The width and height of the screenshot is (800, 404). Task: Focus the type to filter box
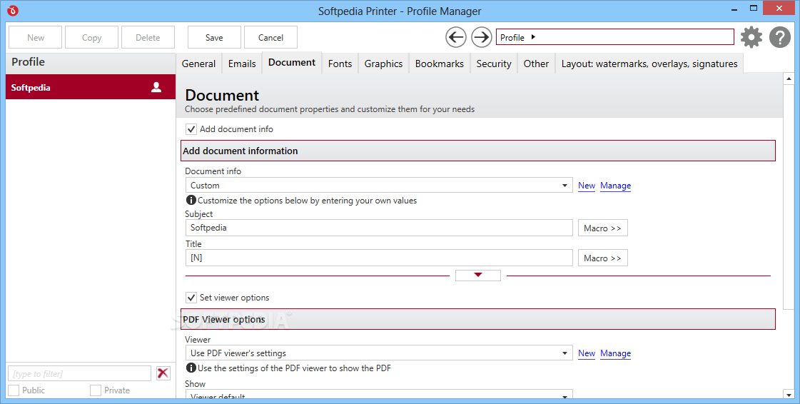coord(80,373)
